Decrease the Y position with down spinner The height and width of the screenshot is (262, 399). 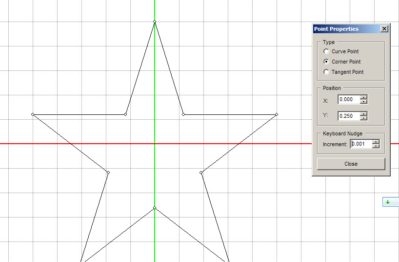tap(364, 118)
